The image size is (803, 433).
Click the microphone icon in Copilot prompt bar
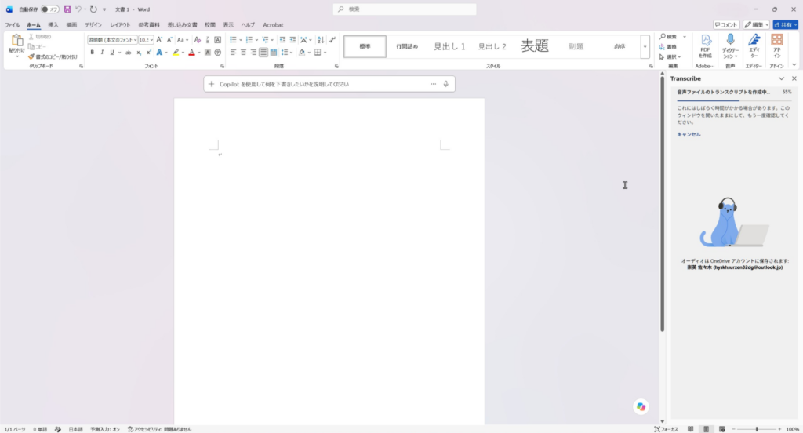pyautogui.click(x=445, y=84)
